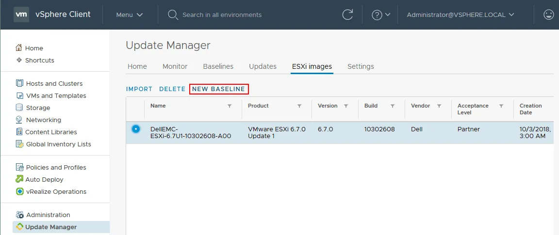Click the Hosts and Clusters icon

[x=19, y=83]
